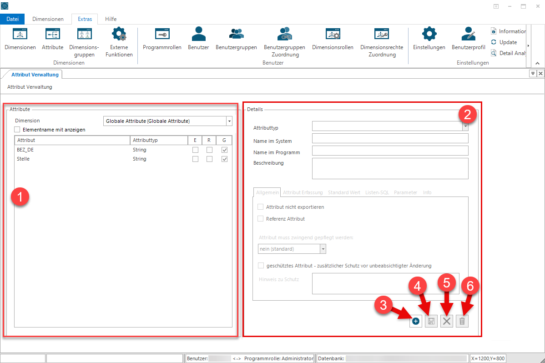Expand ribbon overflow arrow next to Update
The width and height of the screenshot is (545, 363).
[x=528, y=45]
